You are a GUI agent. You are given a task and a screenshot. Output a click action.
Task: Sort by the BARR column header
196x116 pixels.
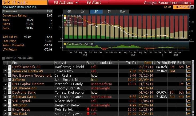click(x=172, y=63)
